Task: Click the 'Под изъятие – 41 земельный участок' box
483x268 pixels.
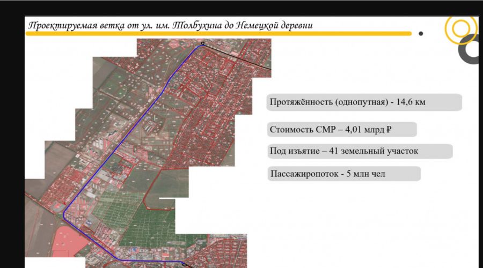Action: point(359,151)
